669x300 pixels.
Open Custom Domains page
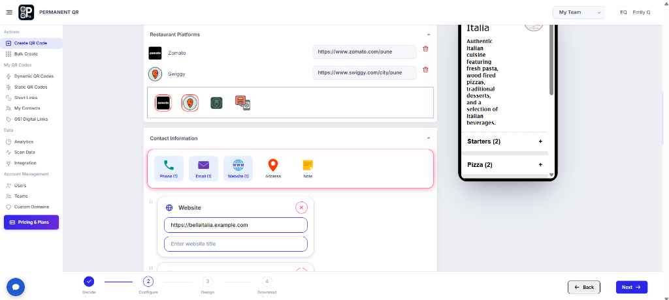tap(31, 207)
